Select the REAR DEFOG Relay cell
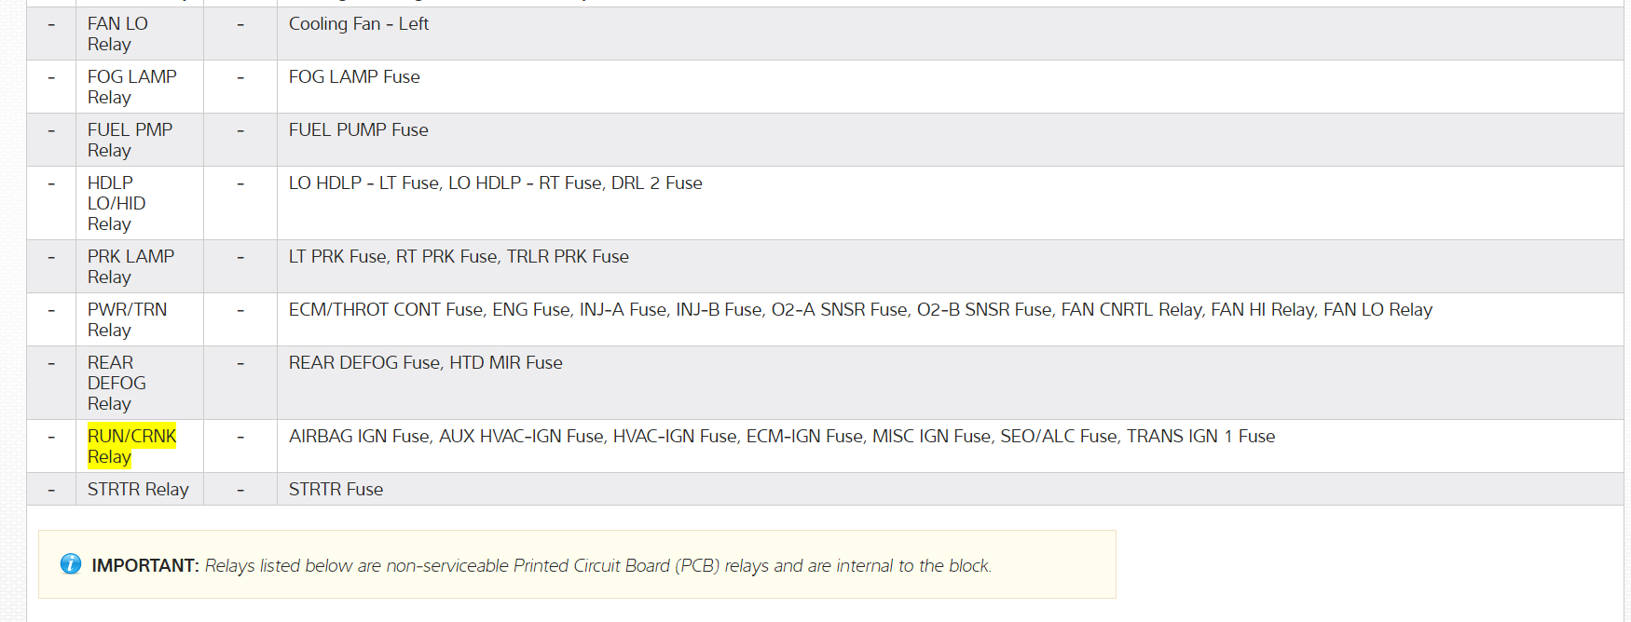The height and width of the screenshot is (622, 1631). coord(116,383)
